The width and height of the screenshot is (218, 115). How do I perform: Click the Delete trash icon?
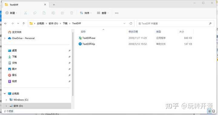[x=71, y=13]
